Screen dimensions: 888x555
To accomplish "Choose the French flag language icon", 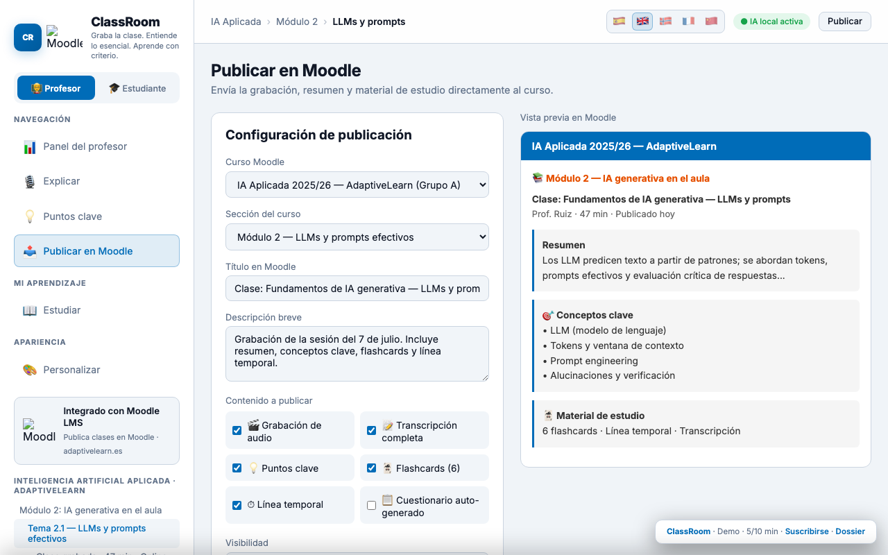I will pyautogui.click(x=688, y=22).
